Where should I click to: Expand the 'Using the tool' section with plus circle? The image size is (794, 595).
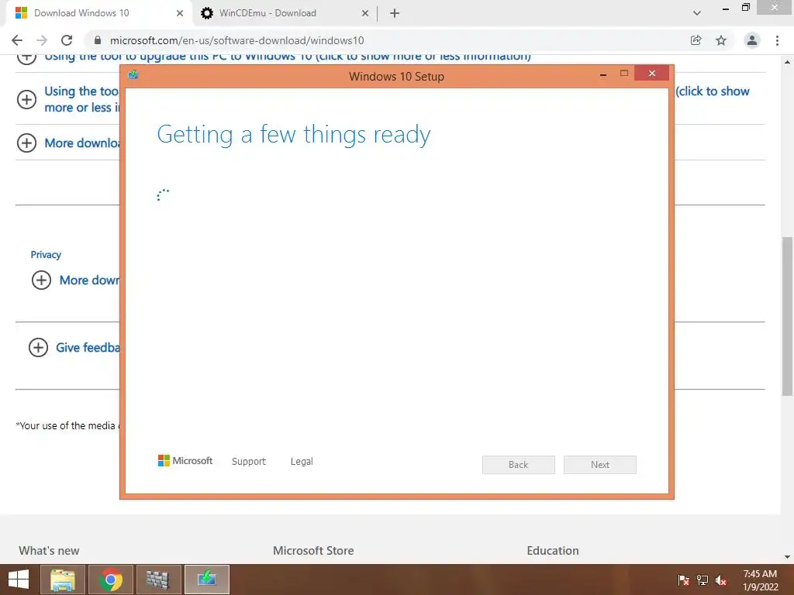[27, 99]
